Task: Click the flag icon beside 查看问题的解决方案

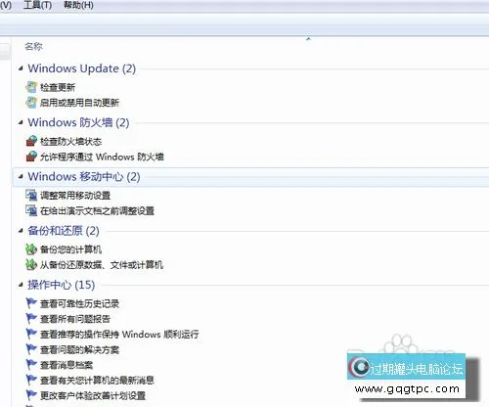Action: tap(31, 349)
